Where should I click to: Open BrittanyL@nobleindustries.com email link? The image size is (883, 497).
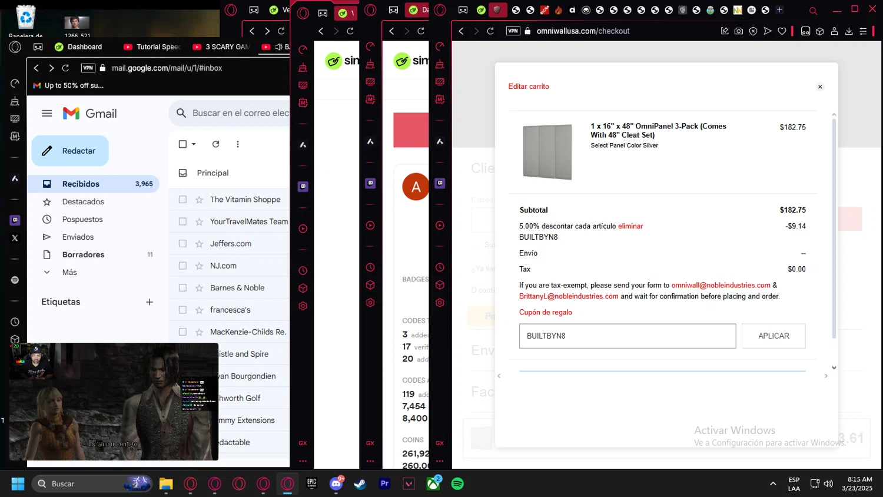click(569, 297)
